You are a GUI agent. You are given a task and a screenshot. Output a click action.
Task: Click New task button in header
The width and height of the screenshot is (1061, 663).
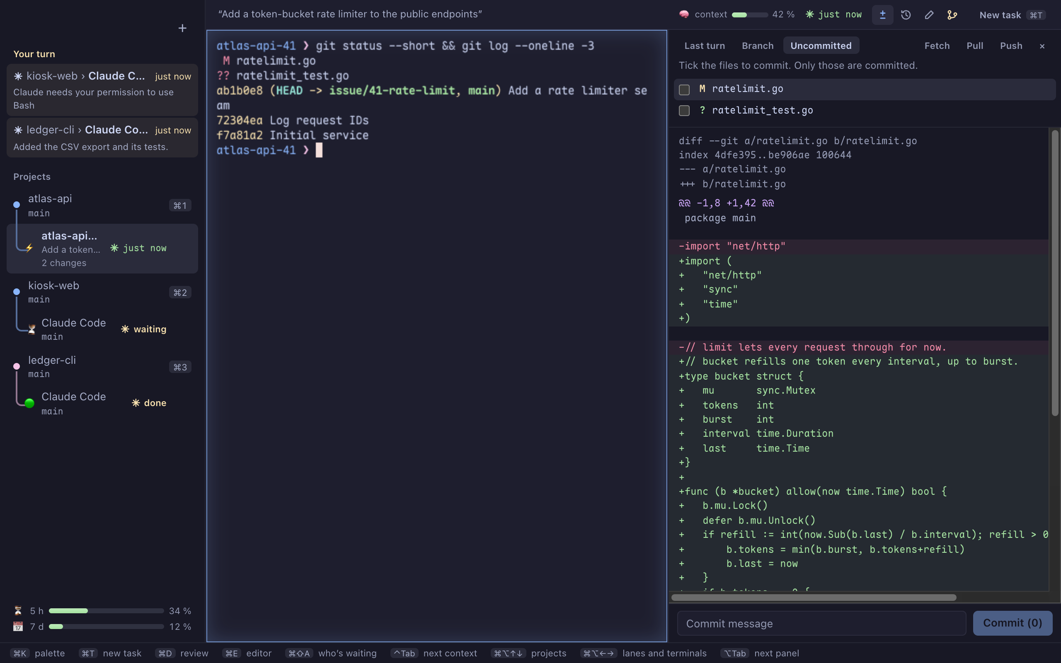tap(1013, 15)
